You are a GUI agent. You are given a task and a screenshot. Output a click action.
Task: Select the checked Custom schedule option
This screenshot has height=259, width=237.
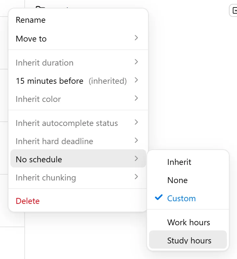(188, 198)
